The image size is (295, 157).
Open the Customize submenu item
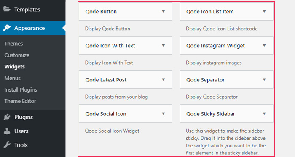17,55
